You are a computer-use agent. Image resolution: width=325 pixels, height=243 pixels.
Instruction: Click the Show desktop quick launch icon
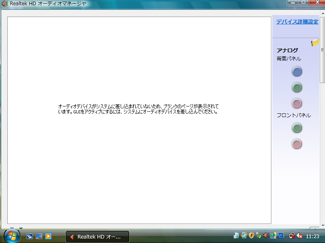click(x=39, y=236)
